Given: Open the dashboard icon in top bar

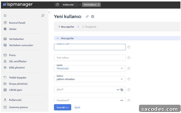Looking at the screenshot, I should [x=57, y=4].
